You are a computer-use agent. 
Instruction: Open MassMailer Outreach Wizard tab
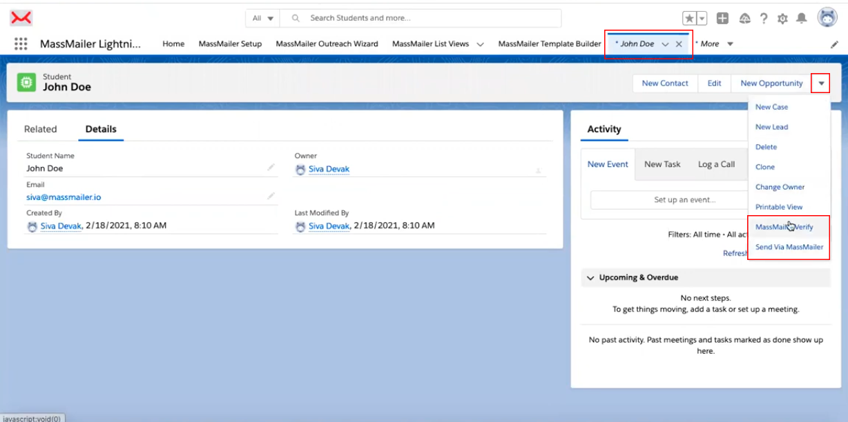(327, 43)
